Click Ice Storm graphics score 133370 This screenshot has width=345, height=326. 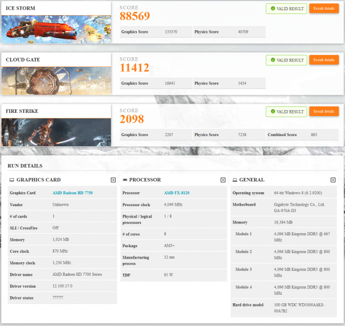tap(171, 32)
